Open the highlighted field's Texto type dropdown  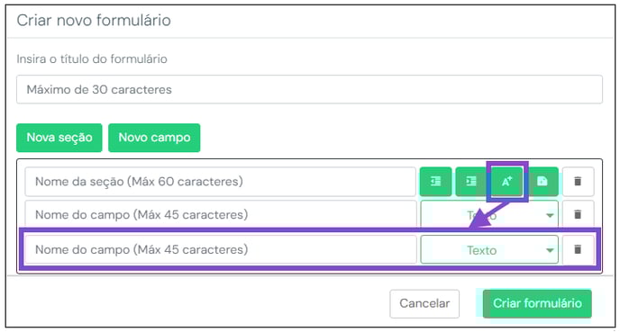click(489, 250)
